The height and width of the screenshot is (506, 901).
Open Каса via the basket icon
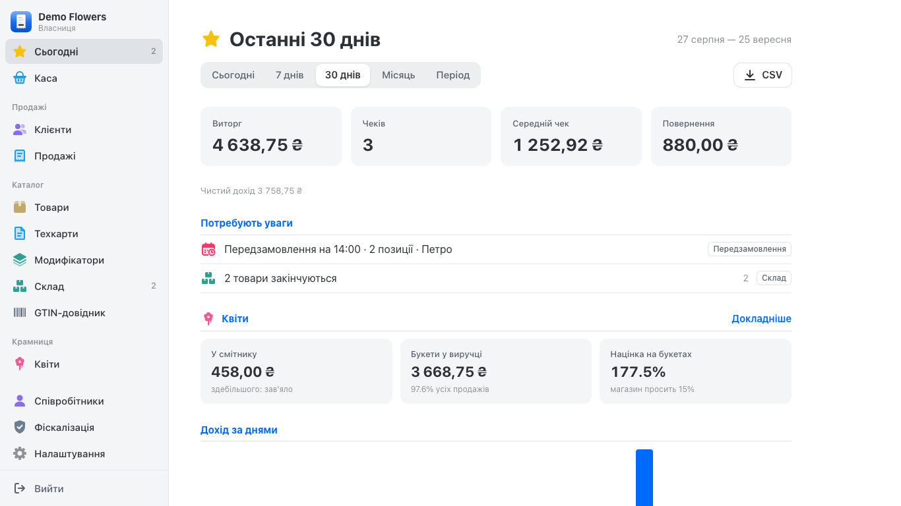[x=20, y=78]
